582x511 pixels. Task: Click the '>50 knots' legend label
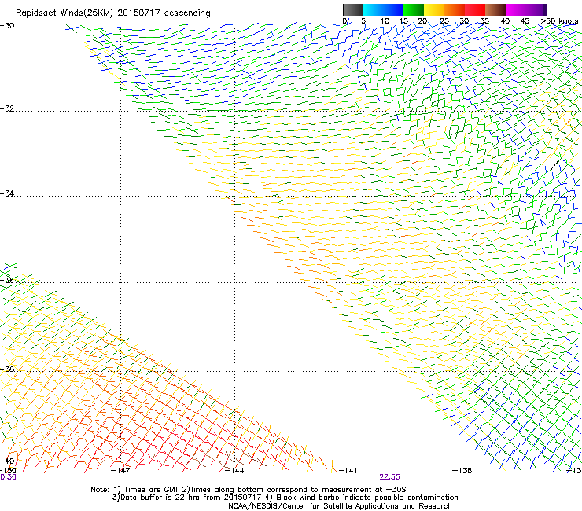click(x=559, y=20)
